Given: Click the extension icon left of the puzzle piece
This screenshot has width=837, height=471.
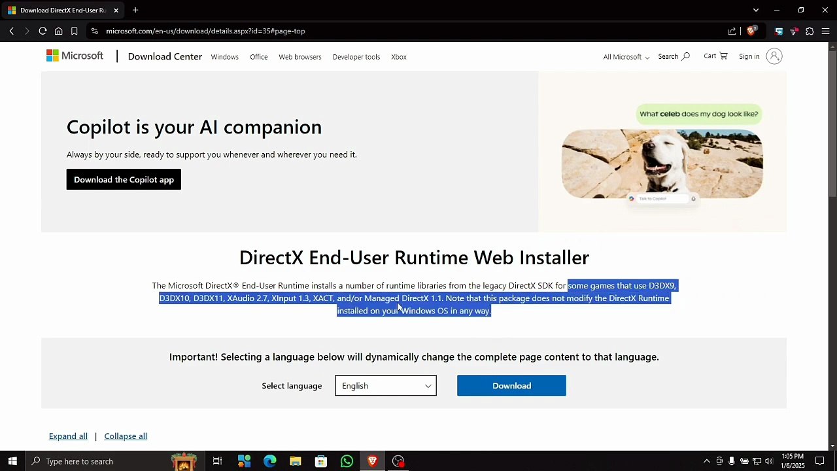Looking at the screenshot, I should point(794,31).
